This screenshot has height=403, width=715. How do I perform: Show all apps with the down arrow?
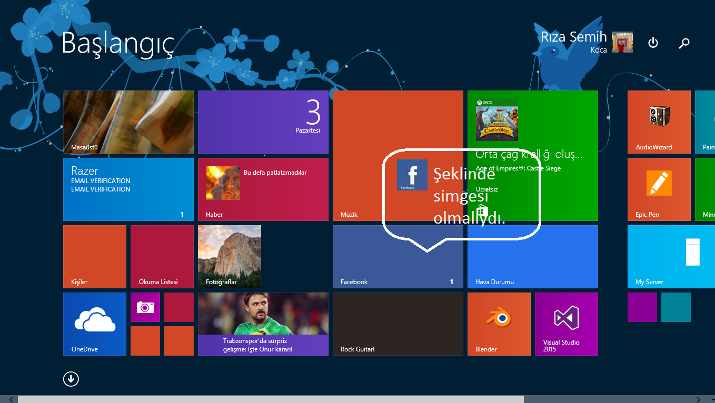(71, 379)
